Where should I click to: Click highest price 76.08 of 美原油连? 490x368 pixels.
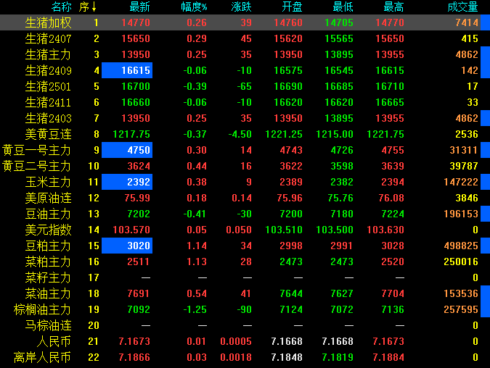pos(391,198)
